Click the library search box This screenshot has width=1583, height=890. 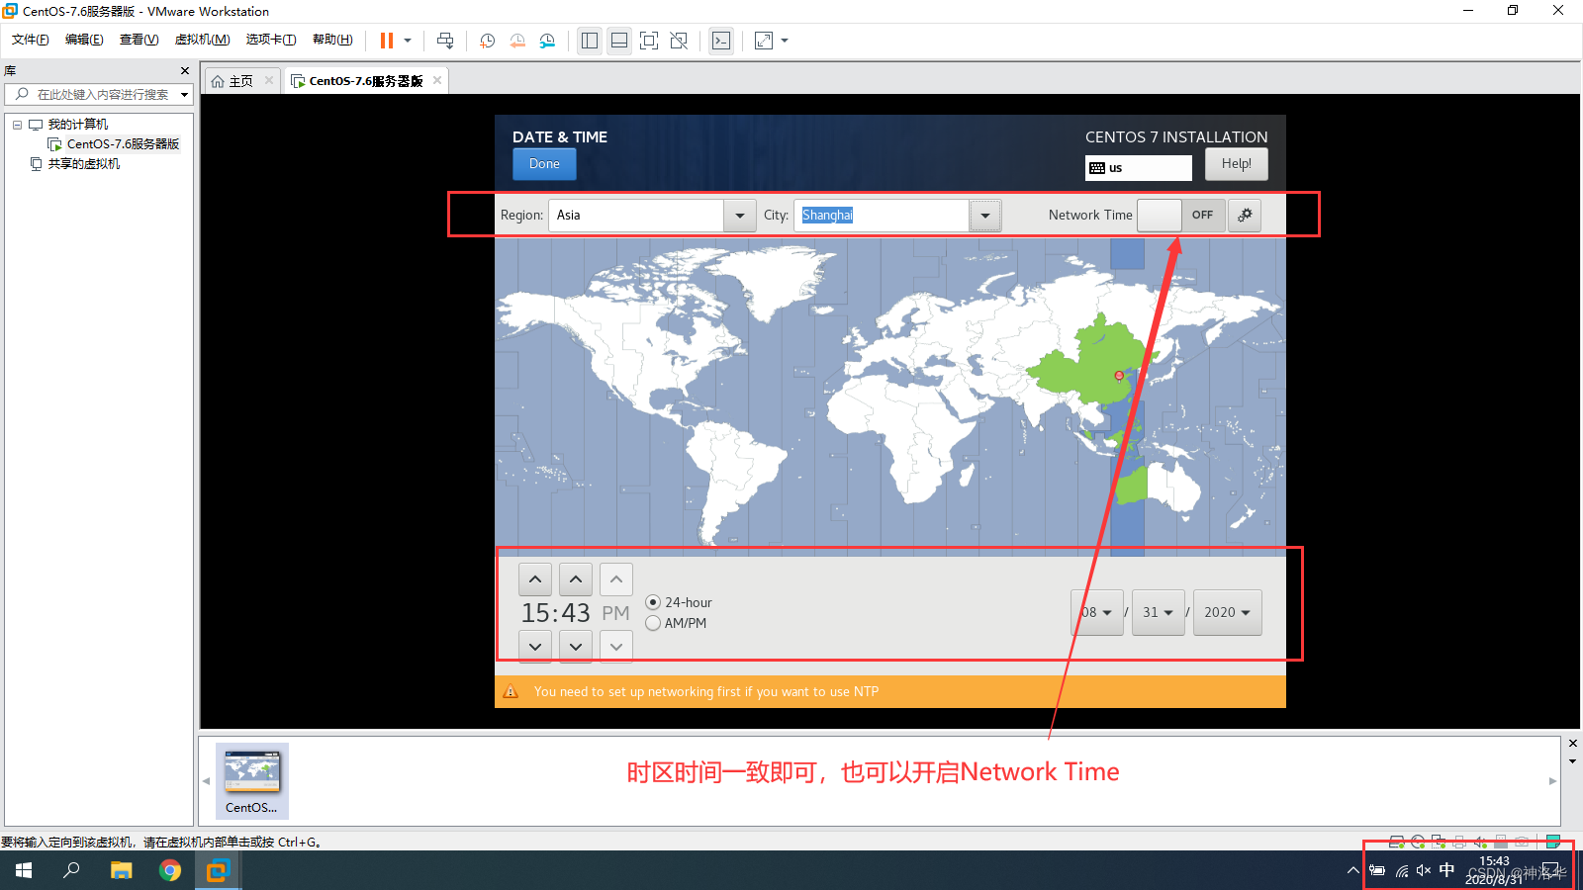click(x=99, y=94)
